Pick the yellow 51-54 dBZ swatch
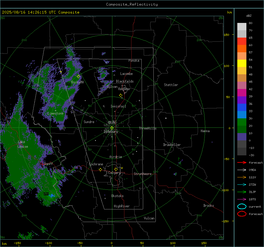264x247 pixels. tap(242, 63)
